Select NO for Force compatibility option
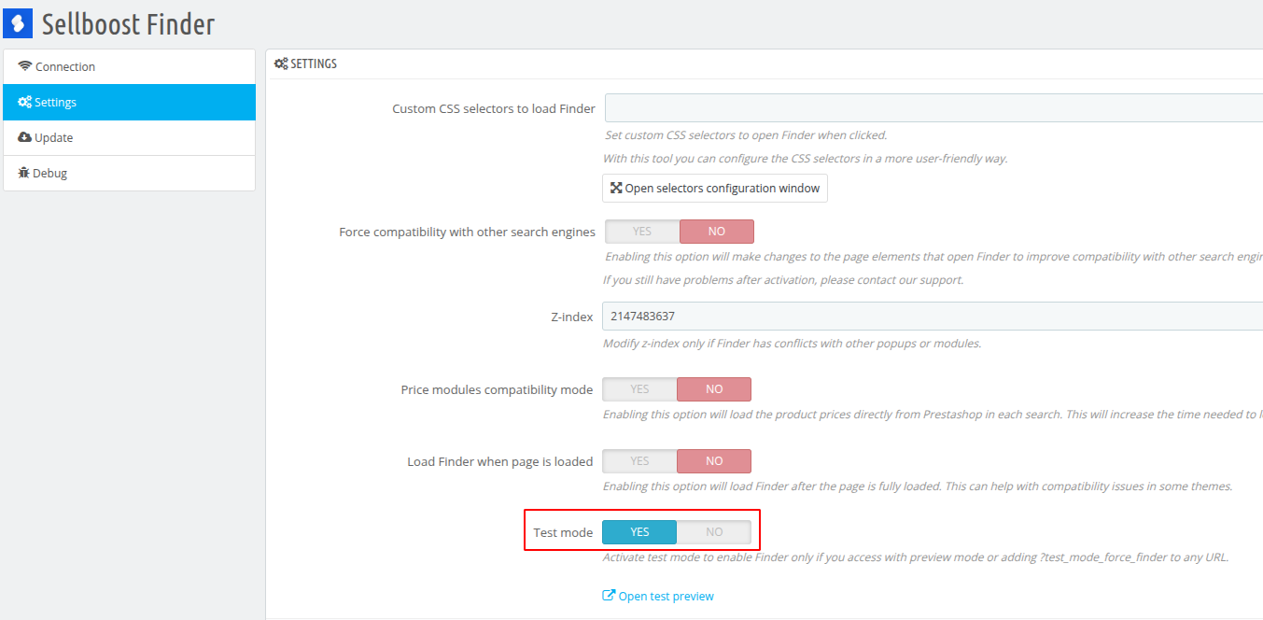The image size is (1263, 620). (717, 232)
